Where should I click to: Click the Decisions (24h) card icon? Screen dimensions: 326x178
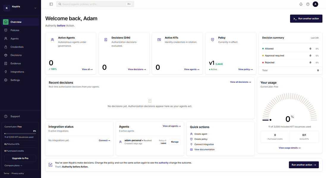click(x=106, y=40)
